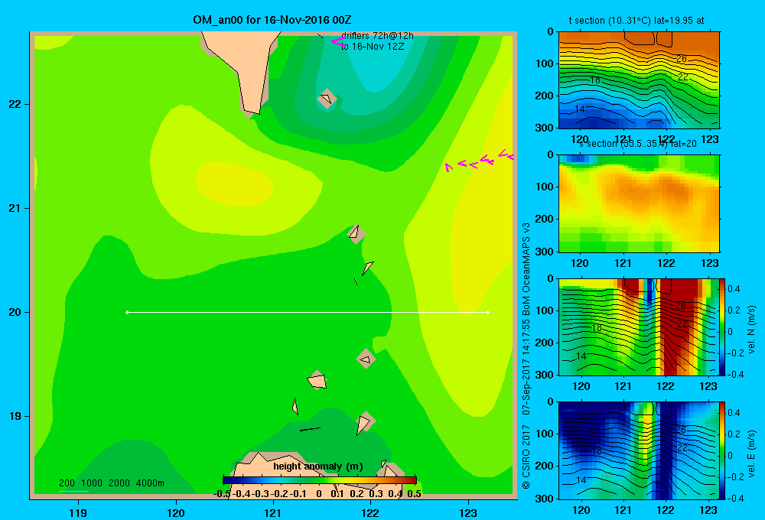This screenshot has width=765, height=520.
Task: Pick the western endpoint of the white section line
Action: pyautogui.click(x=127, y=312)
